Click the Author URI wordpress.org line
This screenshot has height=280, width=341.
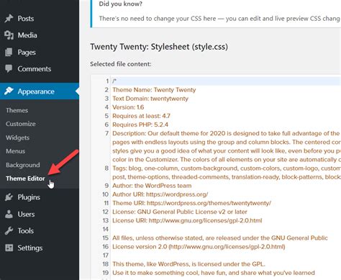(x=160, y=194)
